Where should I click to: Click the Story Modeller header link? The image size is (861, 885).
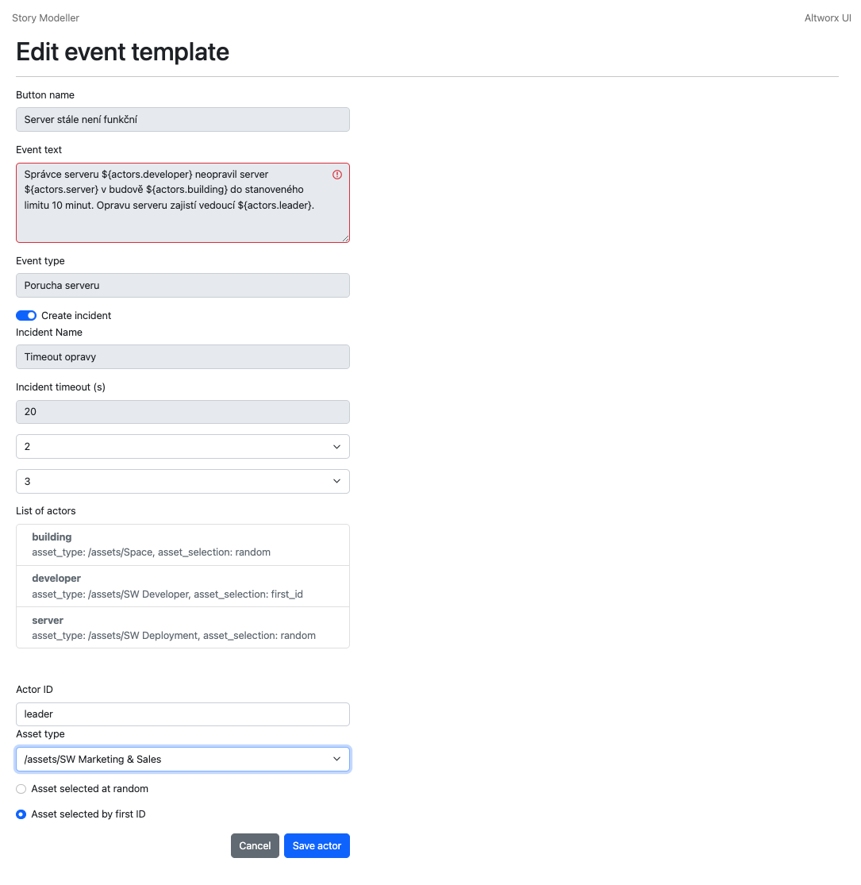[x=45, y=17]
